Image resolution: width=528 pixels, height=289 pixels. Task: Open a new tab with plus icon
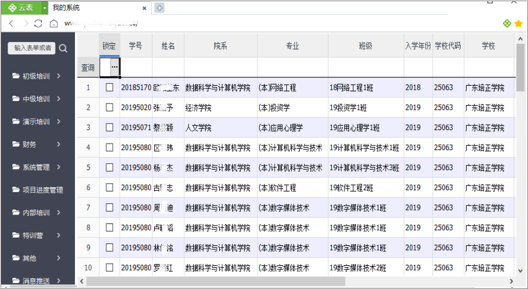pos(159,8)
